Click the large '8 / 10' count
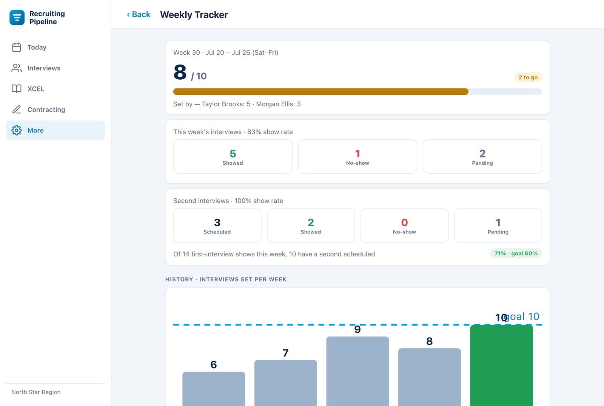 tap(190, 73)
